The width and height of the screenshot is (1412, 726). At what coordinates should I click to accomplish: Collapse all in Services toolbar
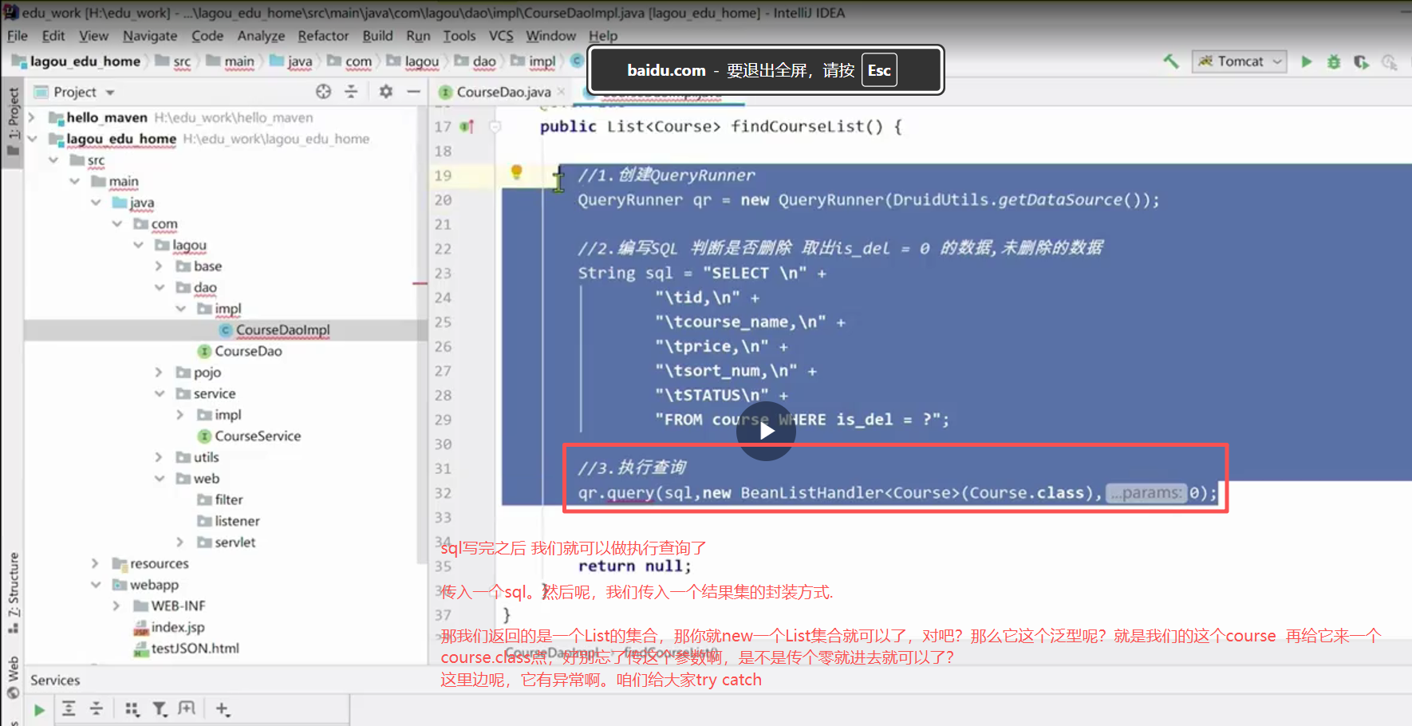coord(97,708)
